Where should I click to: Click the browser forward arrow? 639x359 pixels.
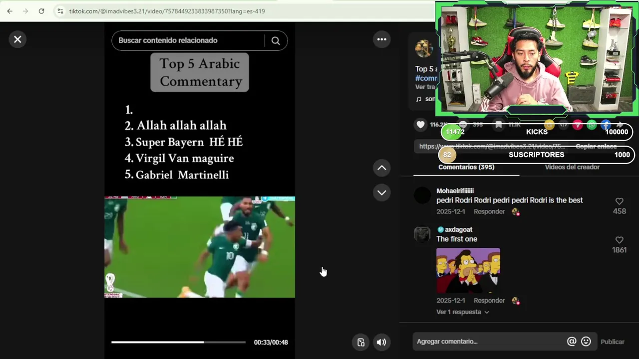pyautogui.click(x=25, y=11)
